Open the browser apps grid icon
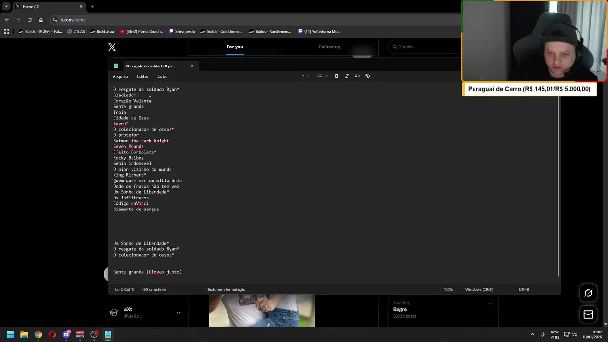 tap(6, 32)
